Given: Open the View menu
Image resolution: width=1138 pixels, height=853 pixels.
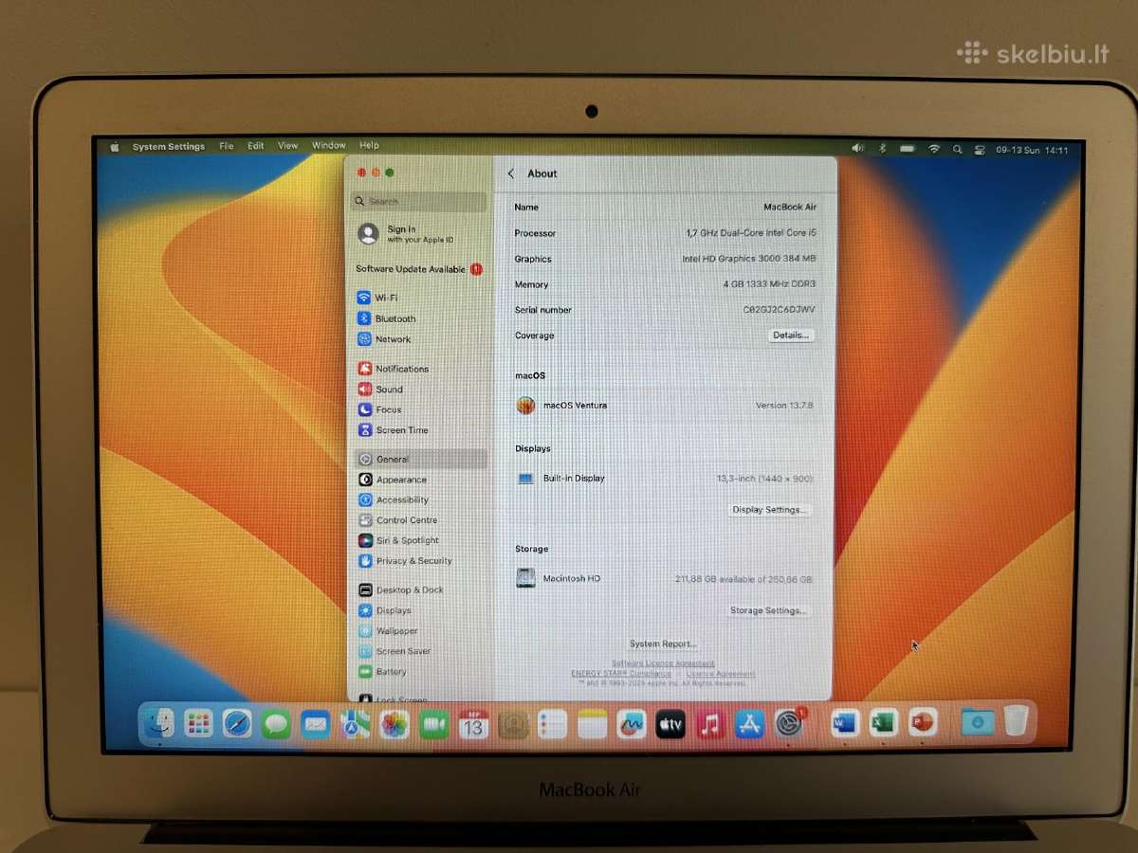Looking at the screenshot, I should click(288, 146).
